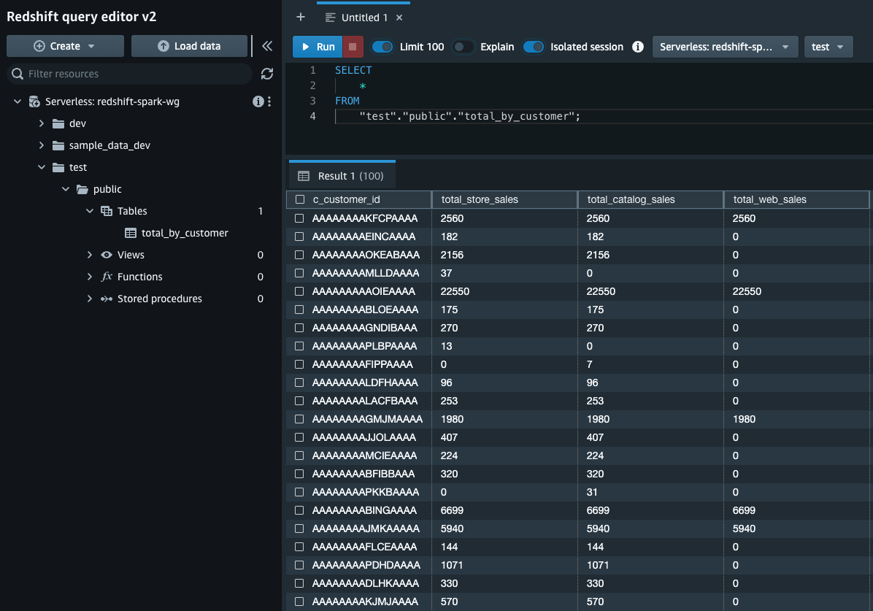Select checkbox for AAAAAAAAKJMJAAAA row
The image size is (873, 611).
click(x=299, y=602)
